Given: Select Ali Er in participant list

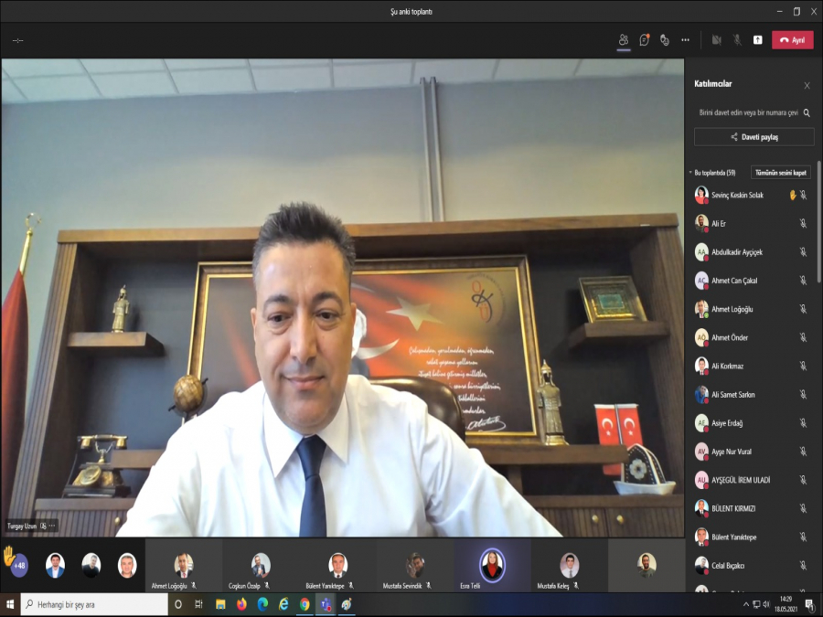Looking at the screenshot, I should pyautogui.click(x=752, y=224).
